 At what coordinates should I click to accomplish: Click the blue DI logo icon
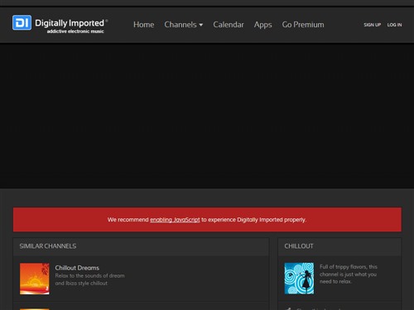(22, 22)
